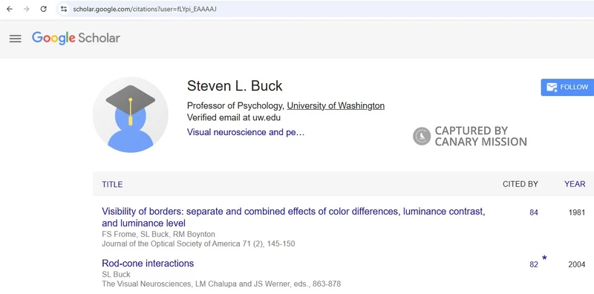
Task: Open the Visibility of borders paper
Action: pyautogui.click(x=293, y=217)
